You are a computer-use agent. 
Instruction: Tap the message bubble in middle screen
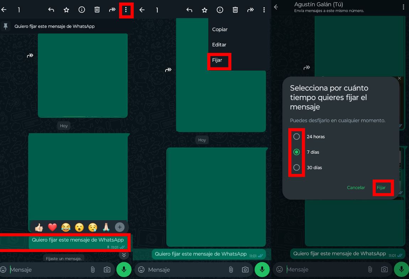209,254
